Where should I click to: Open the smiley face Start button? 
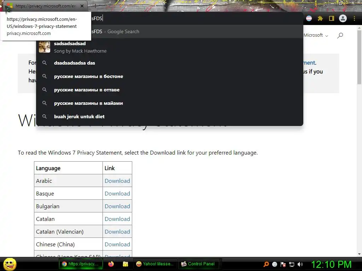point(10,264)
